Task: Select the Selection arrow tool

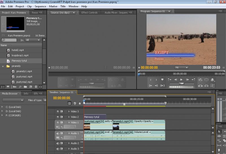Action: (x=219, y=131)
